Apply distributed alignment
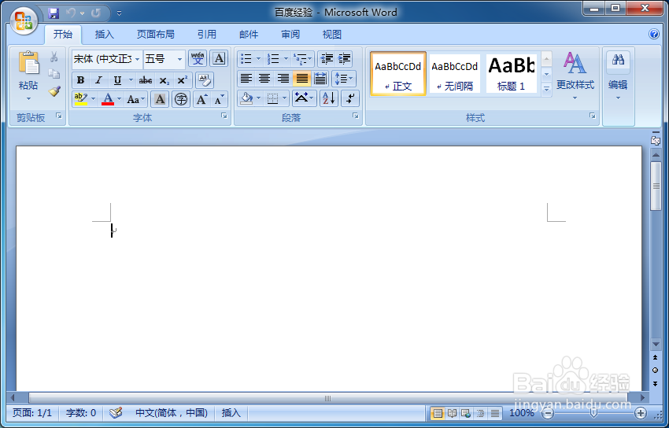 320,79
